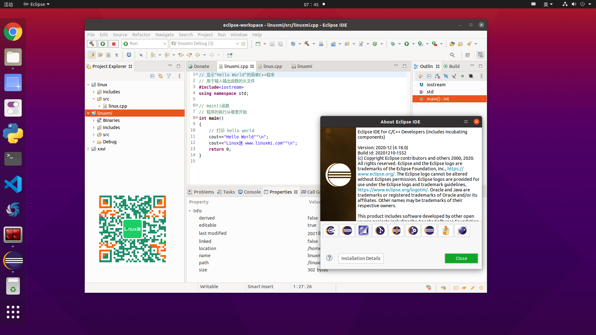Image resolution: width=596 pixels, height=335 pixels.
Task: Click the green Launch run button
Action: (103, 44)
